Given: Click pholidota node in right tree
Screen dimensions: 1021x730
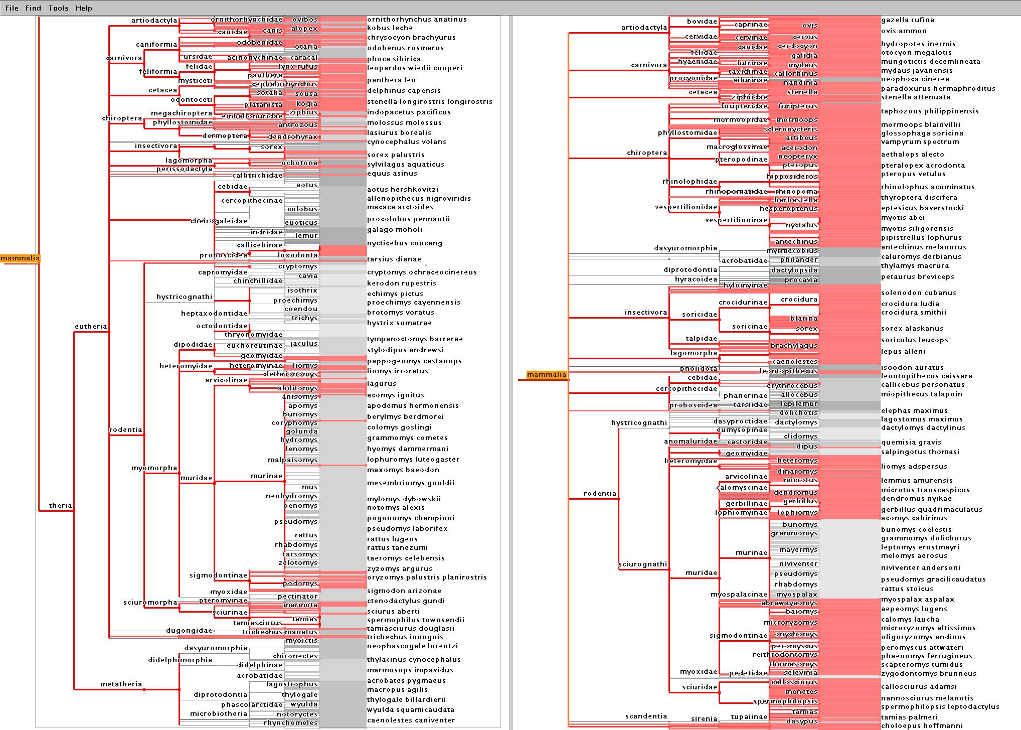Looking at the screenshot, I should 699,368.
